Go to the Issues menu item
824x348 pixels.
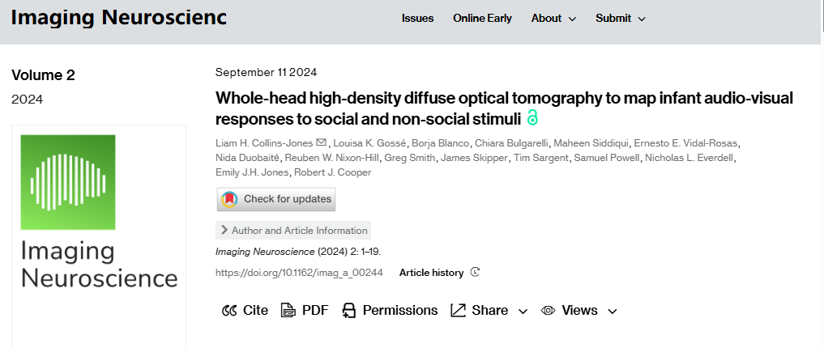(x=417, y=19)
